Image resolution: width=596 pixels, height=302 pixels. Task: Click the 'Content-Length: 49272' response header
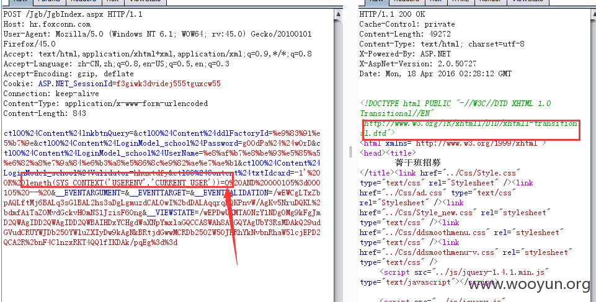click(405, 34)
